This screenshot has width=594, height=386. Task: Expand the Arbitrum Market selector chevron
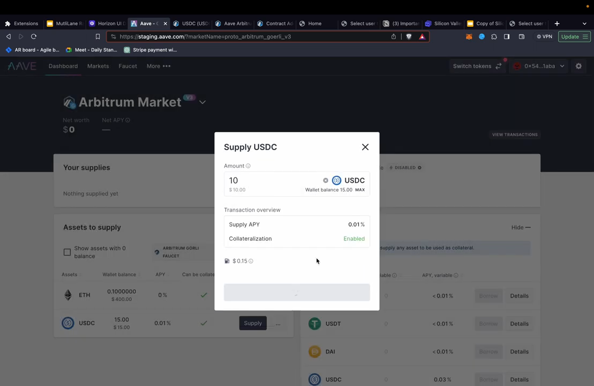202,102
